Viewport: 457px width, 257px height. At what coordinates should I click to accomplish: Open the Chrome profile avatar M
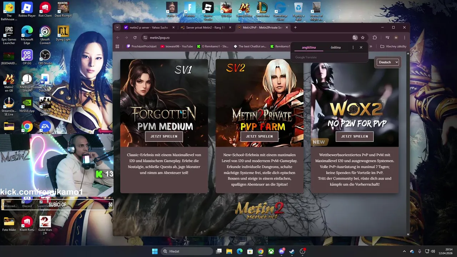[x=396, y=37]
